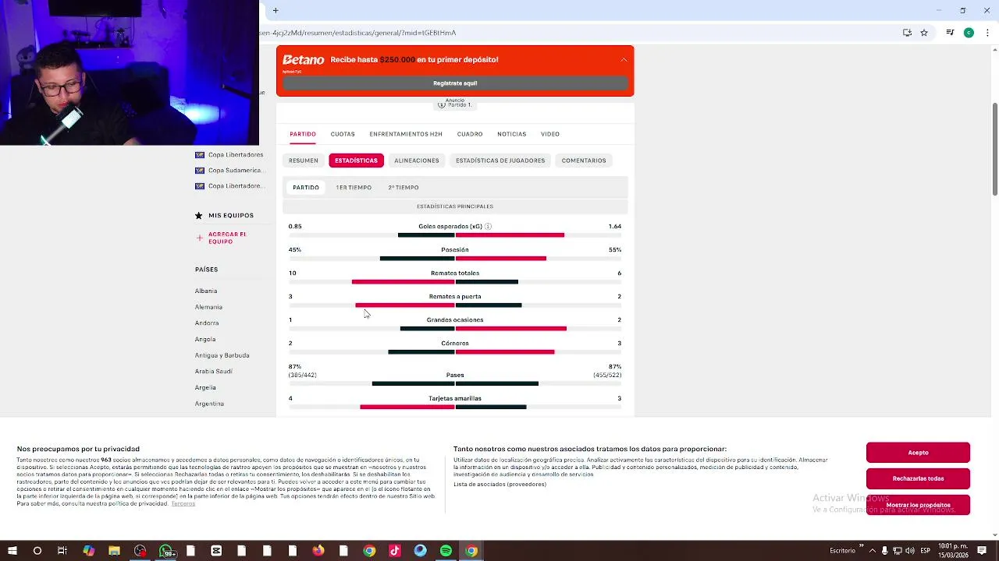Open the Windows Start menu

12,551
